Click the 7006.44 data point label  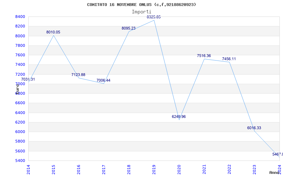coord(103,80)
